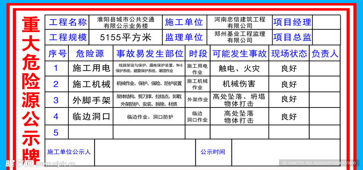This screenshot has height=170, width=363.
Task: Select the '工程名称' label cell
Action: [68, 22]
